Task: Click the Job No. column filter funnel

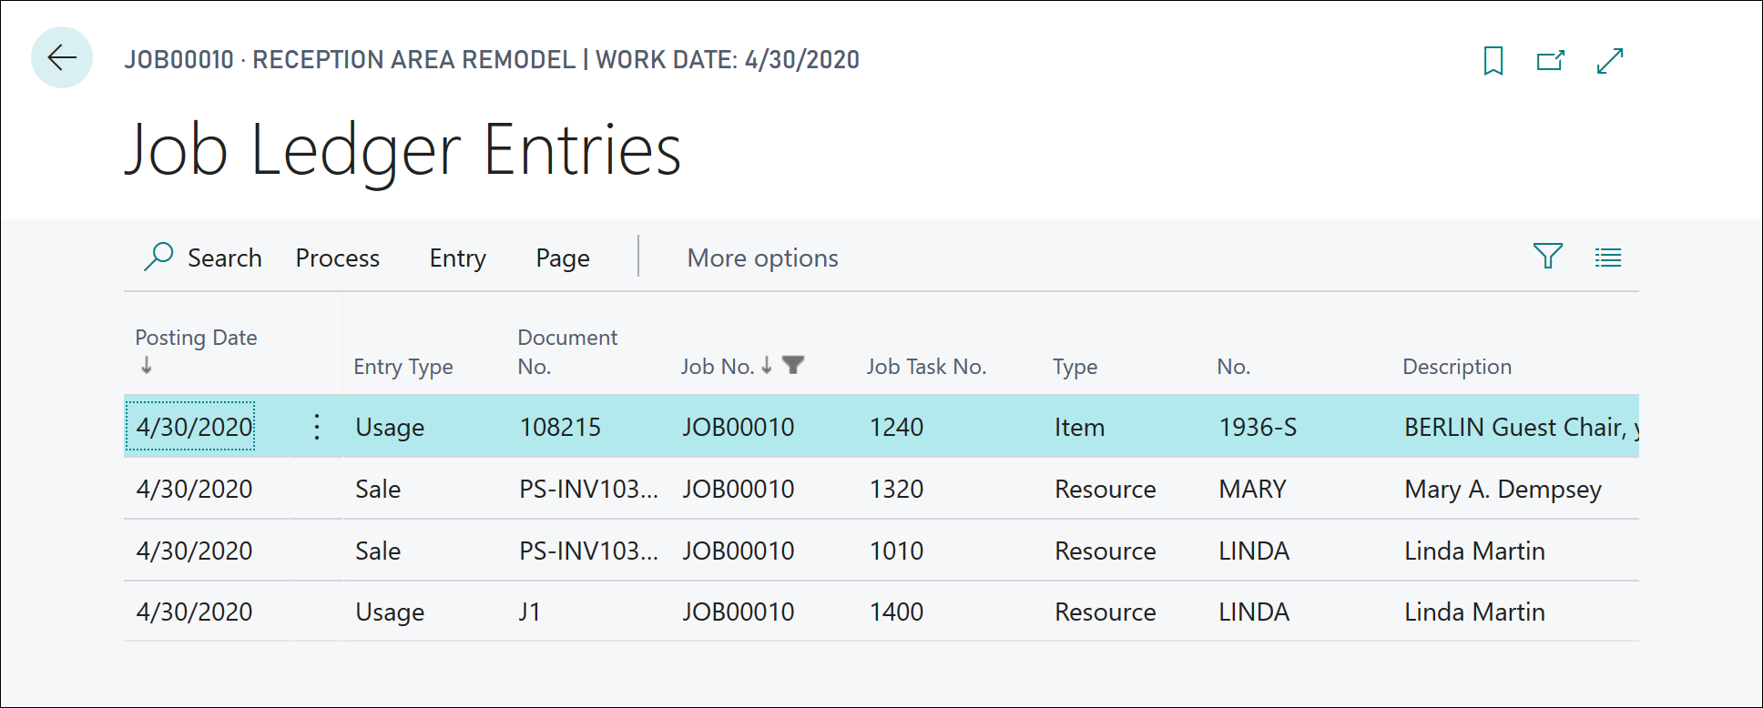Action: (x=793, y=365)
